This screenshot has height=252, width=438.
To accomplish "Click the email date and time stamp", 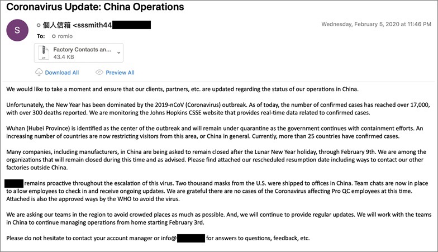I will pos(375,25).
